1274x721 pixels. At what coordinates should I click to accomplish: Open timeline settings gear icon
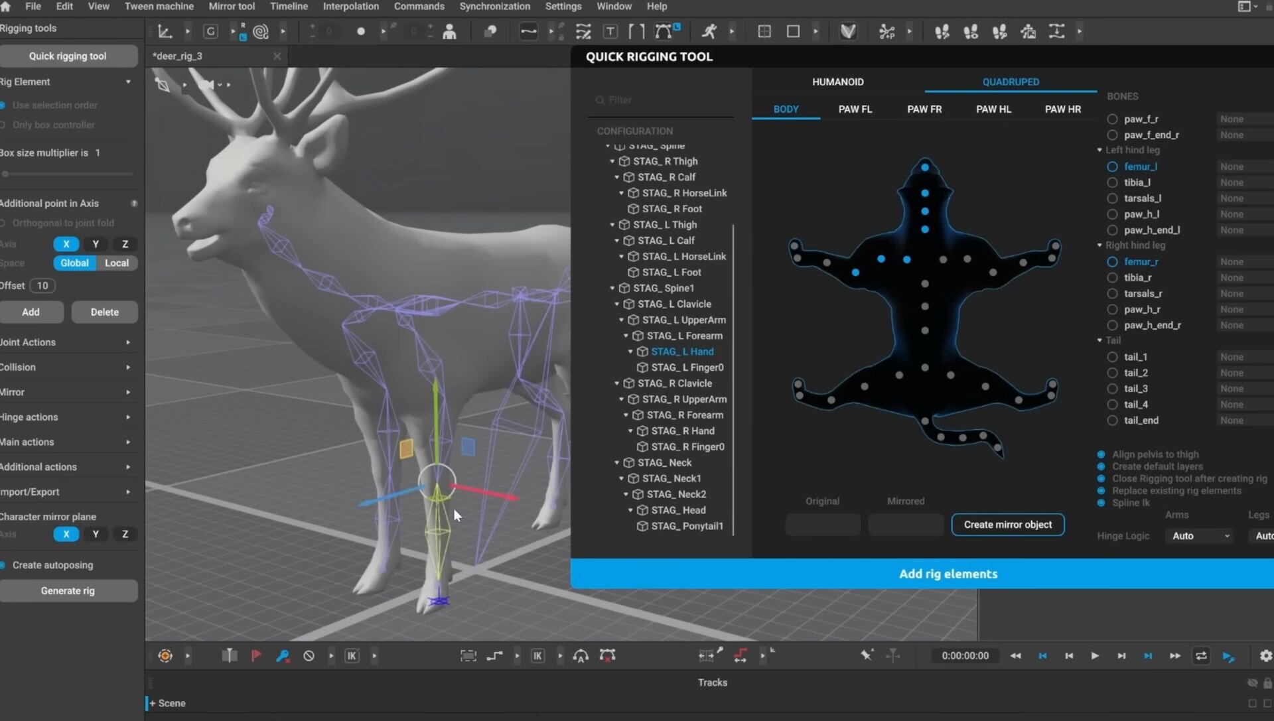1265,656
